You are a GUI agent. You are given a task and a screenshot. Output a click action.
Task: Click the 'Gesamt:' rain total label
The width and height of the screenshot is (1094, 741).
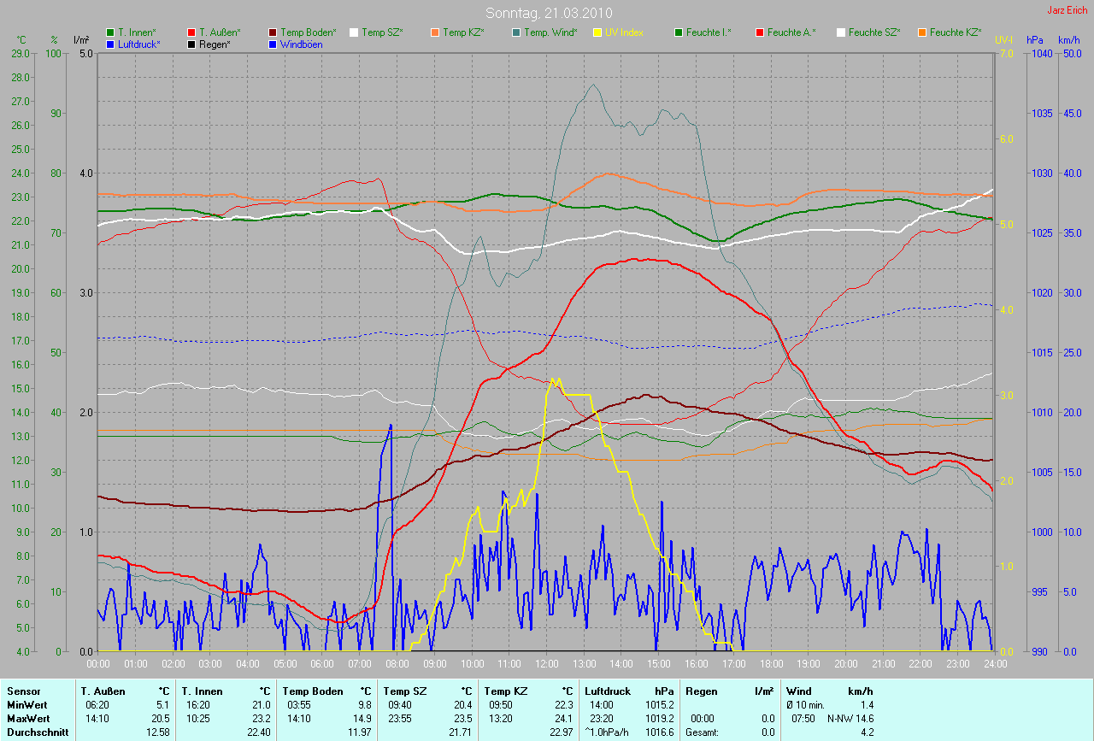(703, 732)
